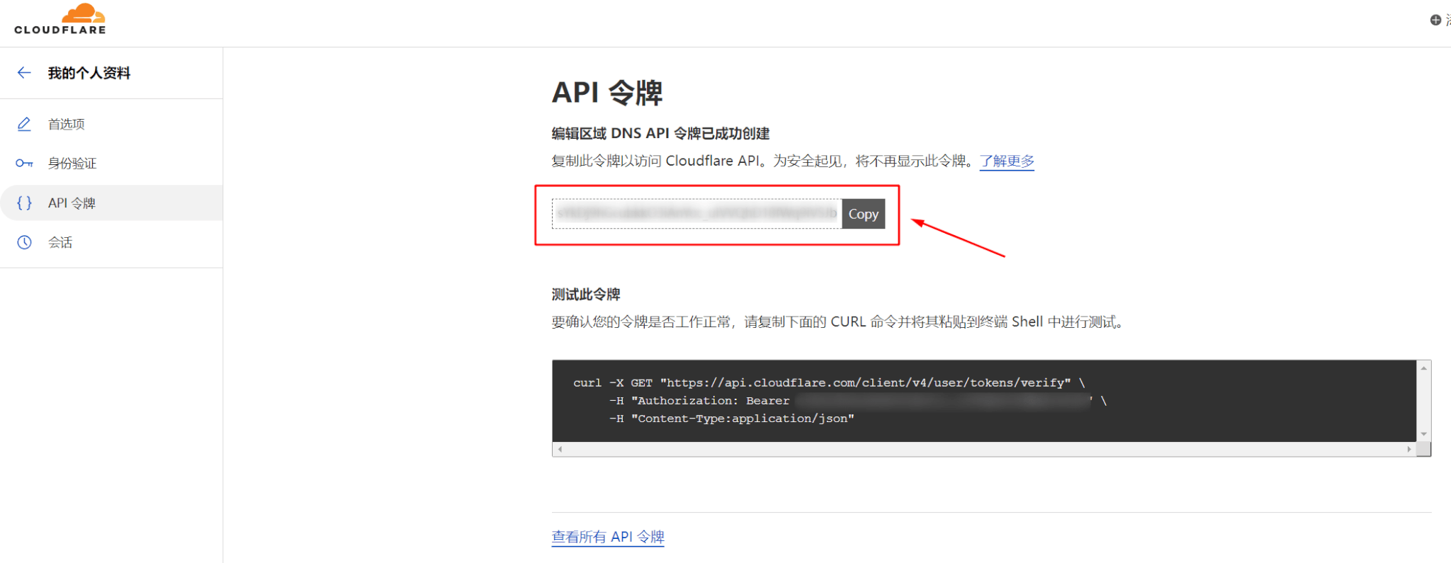Click the key icon for 身份验证
The height and width of the screenshot is (563, 1451).
[24, 164]
